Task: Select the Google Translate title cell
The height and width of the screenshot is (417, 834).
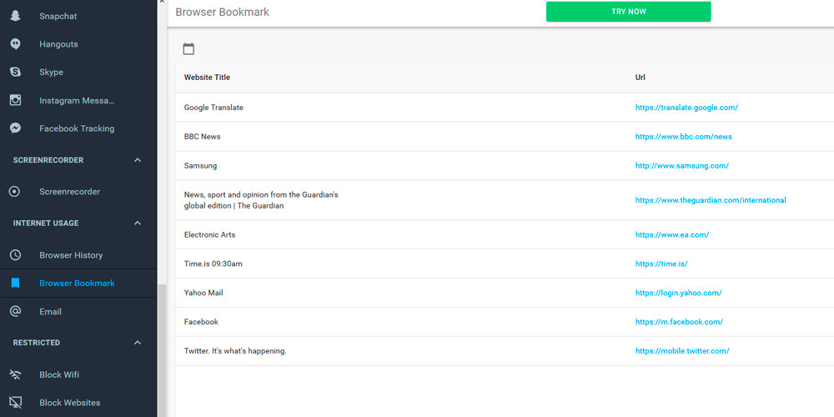Action: (214, 108)
